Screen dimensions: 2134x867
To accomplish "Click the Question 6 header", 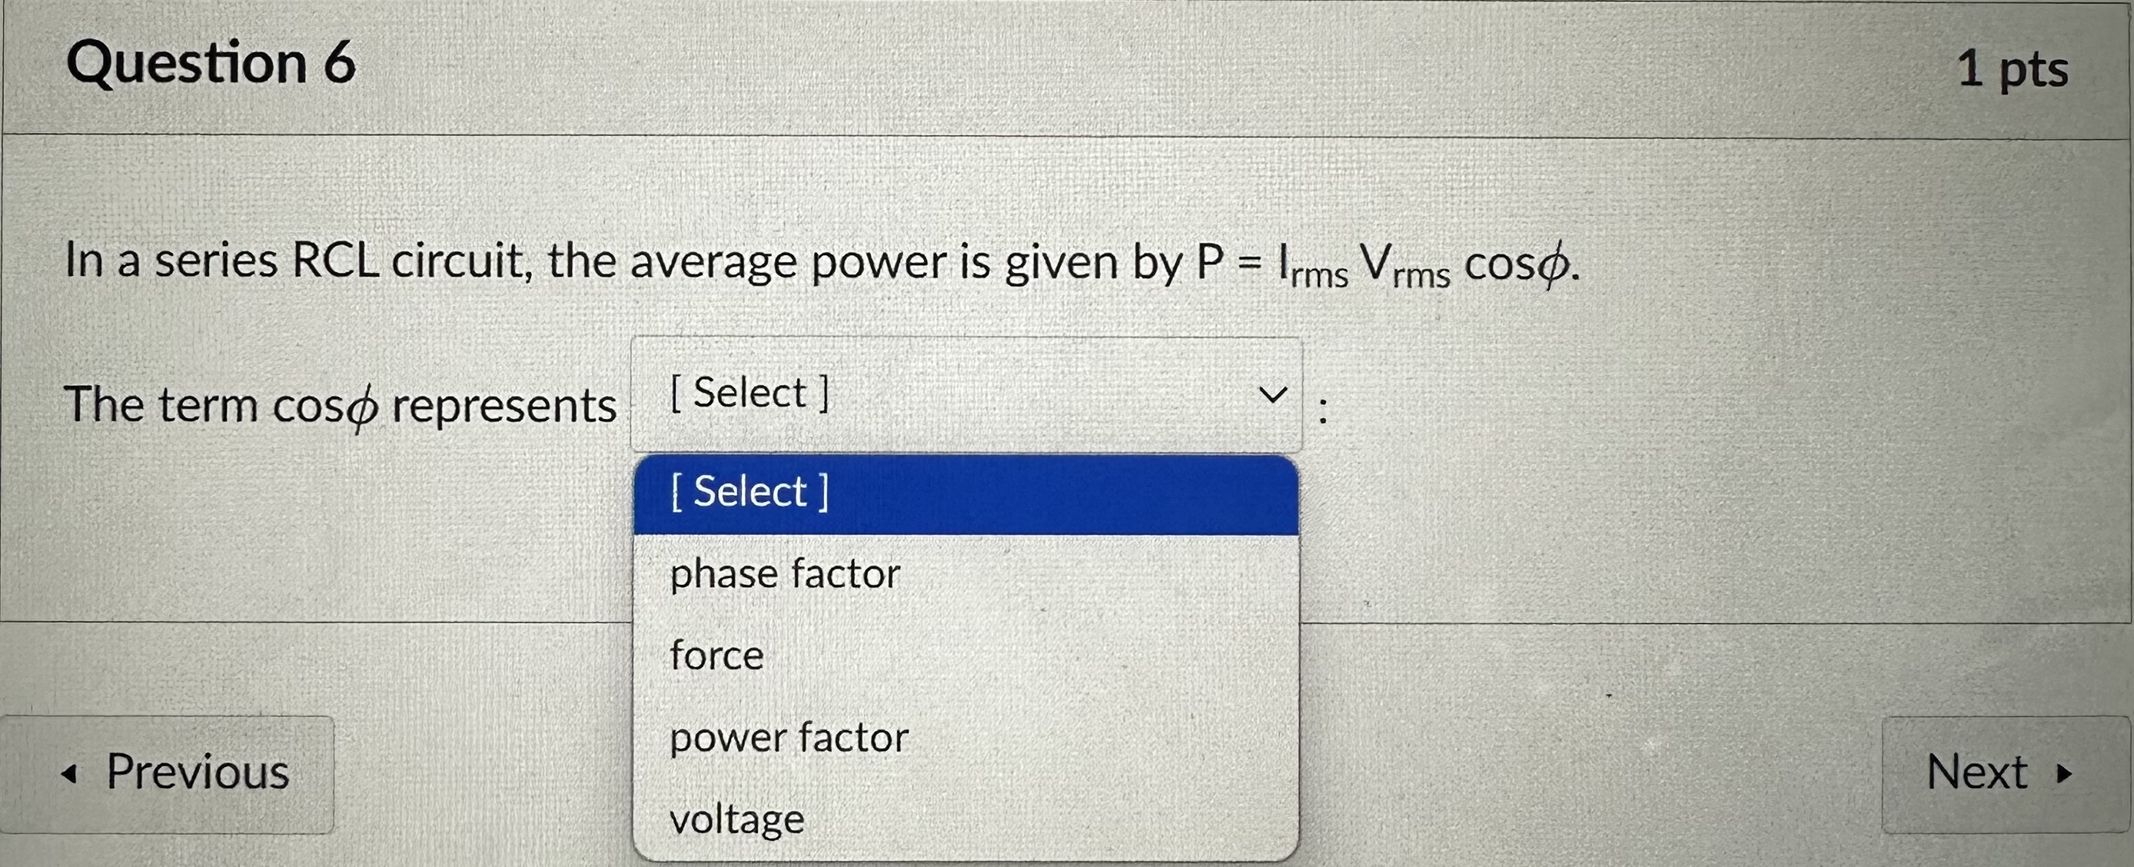I will pyautogui.click(x=212, y=62).
